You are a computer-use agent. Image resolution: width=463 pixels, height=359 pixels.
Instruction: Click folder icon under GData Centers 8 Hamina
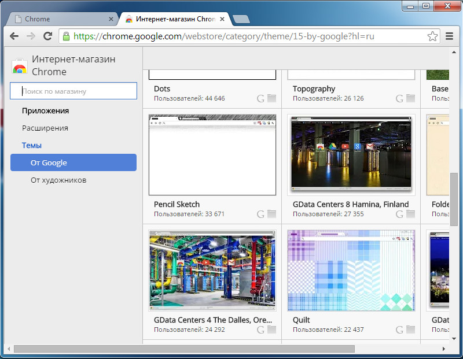(410, 214)
